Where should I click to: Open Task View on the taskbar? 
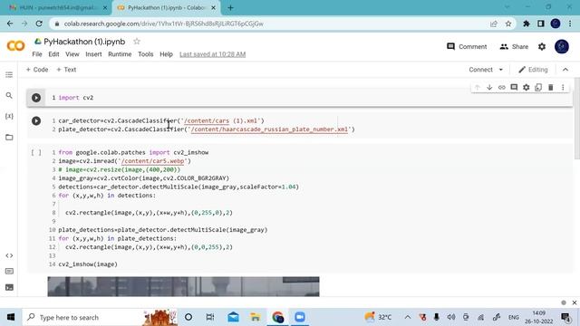(209, 317)
